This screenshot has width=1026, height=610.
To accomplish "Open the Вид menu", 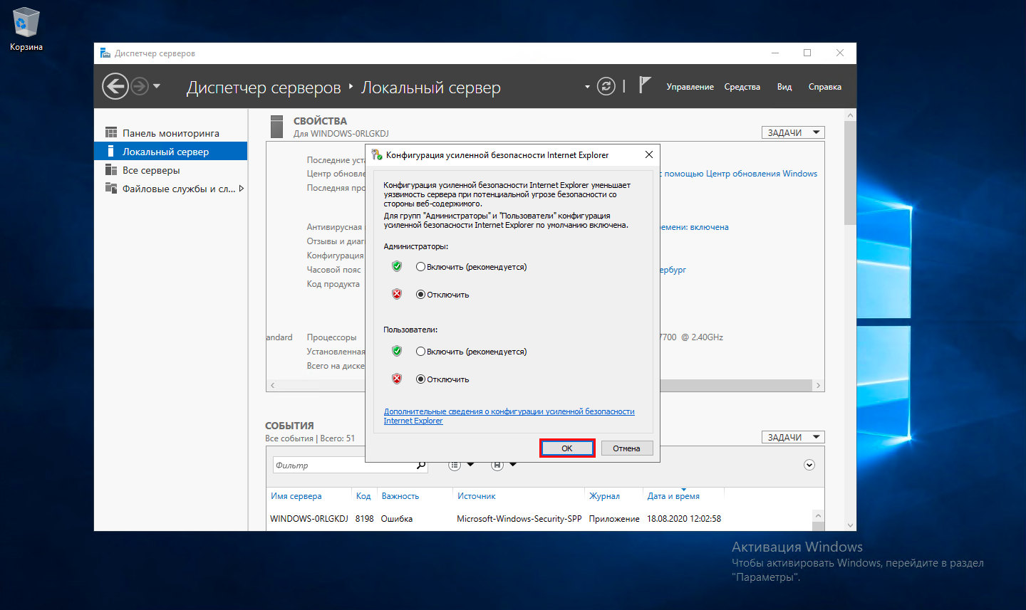I will [x=784, y=87].
